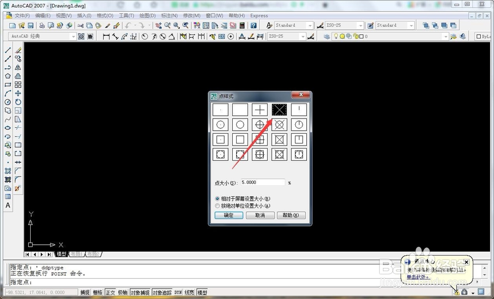
Task: Toggle 对象追踪 object tracking
Action: pyautogui.click(x=162, y=293)
